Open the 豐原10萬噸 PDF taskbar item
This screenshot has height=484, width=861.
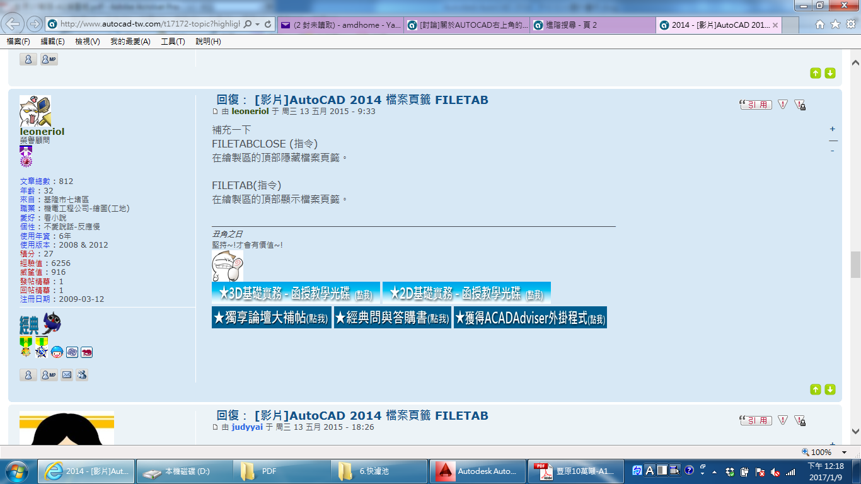575,471
